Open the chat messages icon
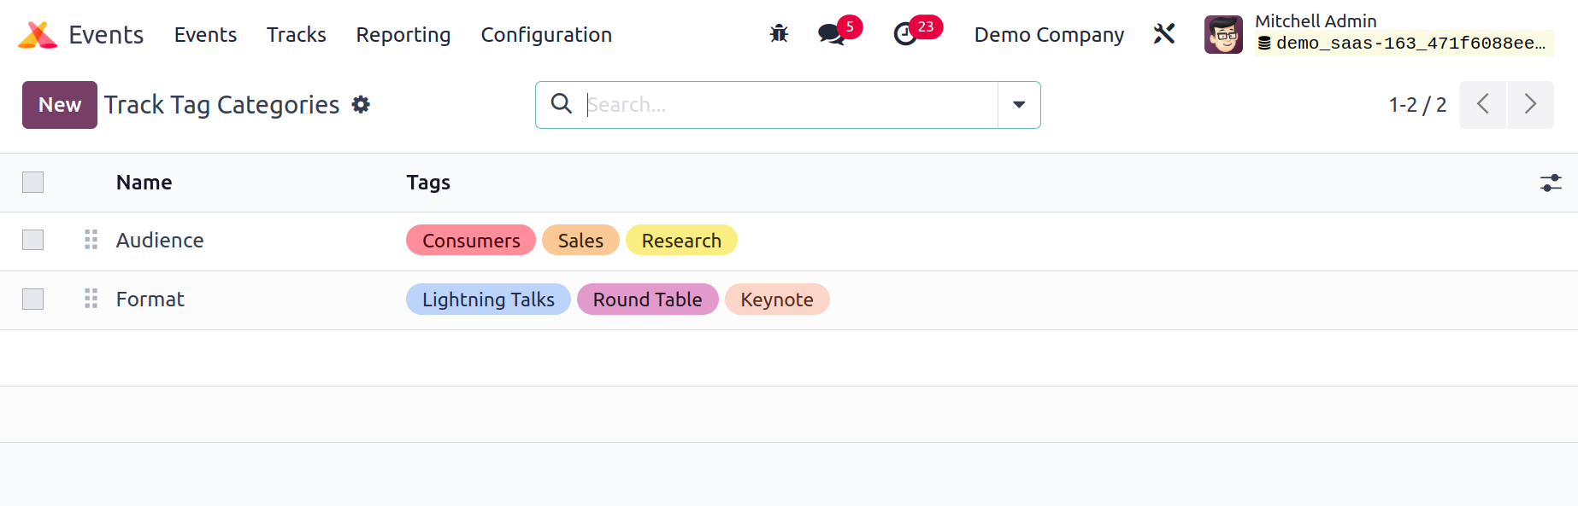 pyautogui.click(x=832, y=34)
